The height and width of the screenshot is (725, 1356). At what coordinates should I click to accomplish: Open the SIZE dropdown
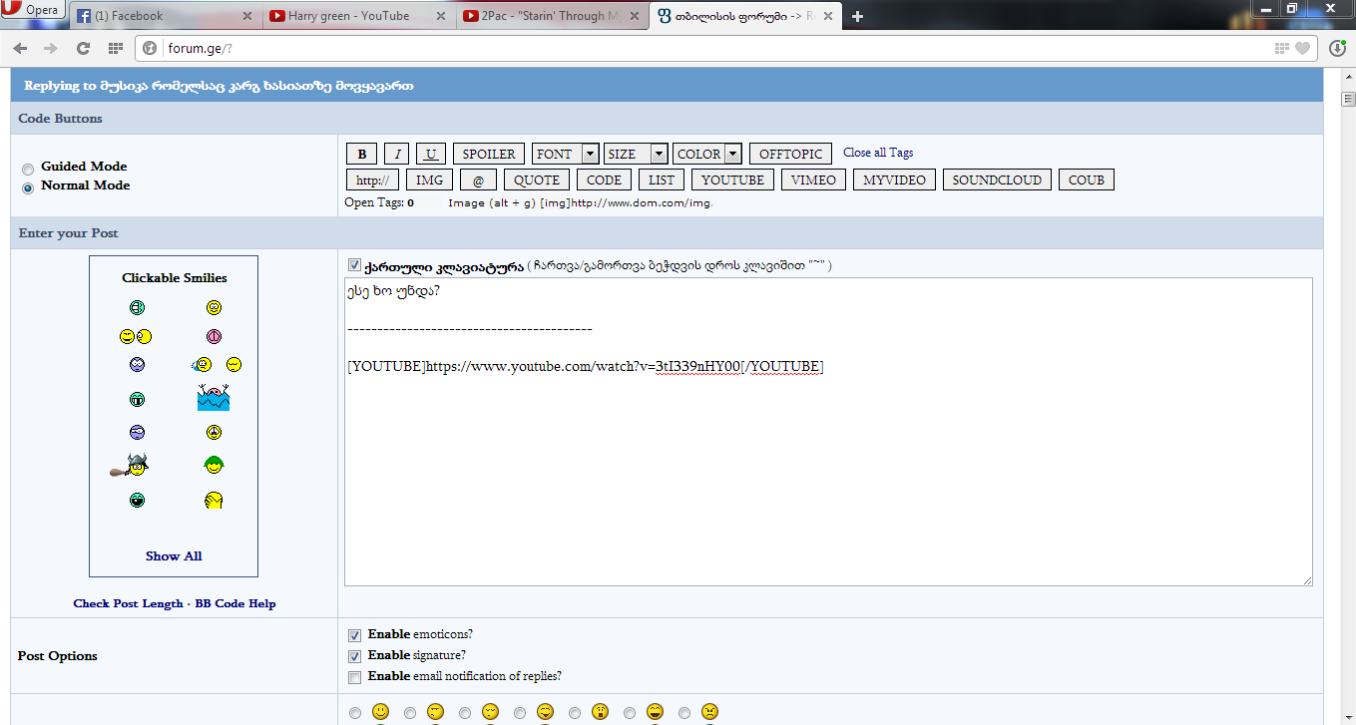[636, 155]
